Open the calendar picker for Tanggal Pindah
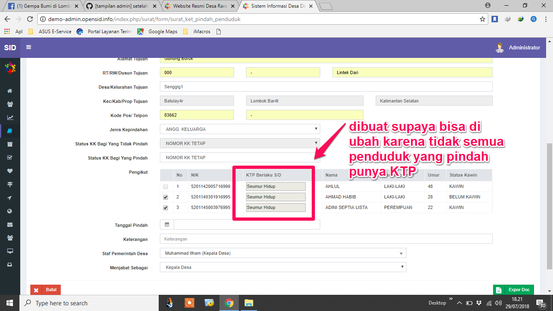 [166, 225]
